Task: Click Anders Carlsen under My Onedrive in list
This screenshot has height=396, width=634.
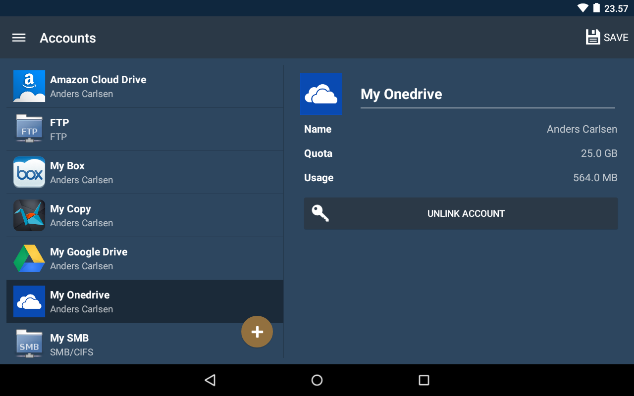Action: tap(82, 309)
